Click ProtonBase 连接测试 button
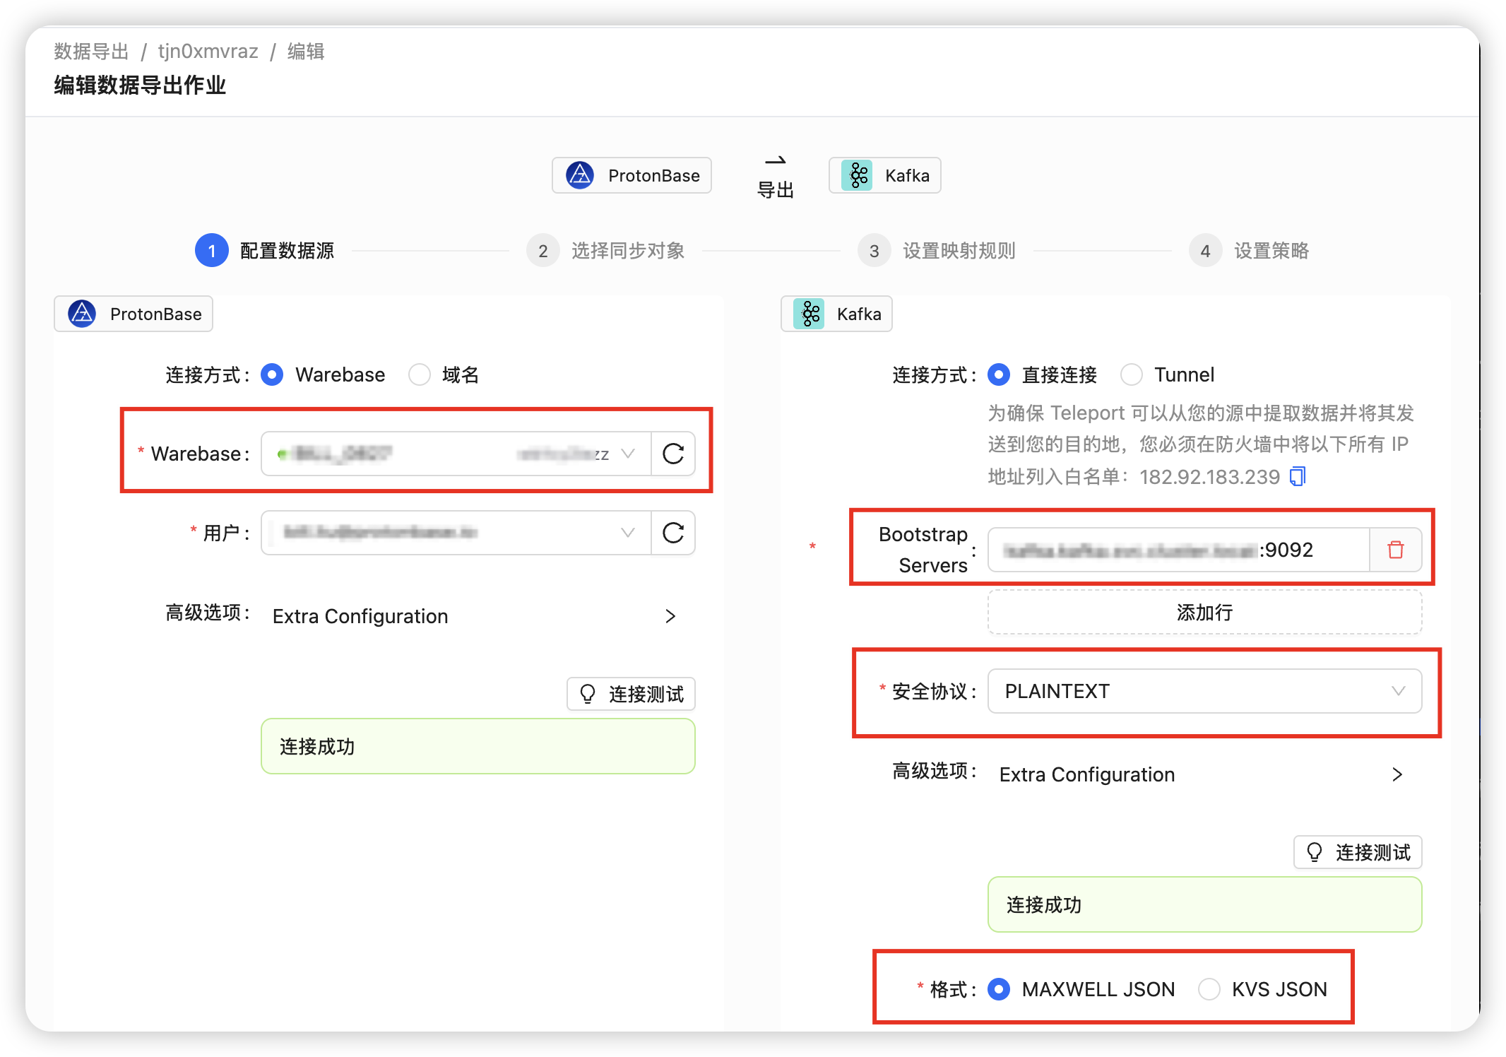Screen dimensions: 1506x1057 [x=631, y=694]
